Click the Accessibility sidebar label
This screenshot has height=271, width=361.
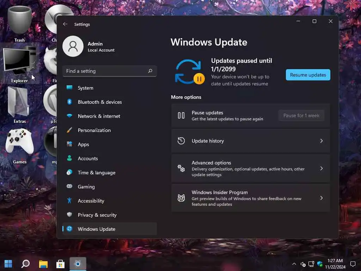point(91,201)
